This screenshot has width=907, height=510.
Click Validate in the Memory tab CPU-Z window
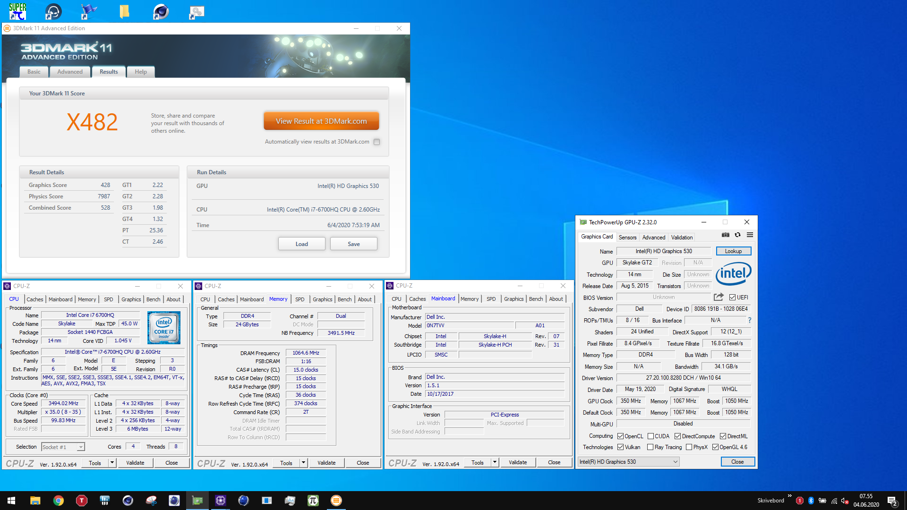(326, 463)
